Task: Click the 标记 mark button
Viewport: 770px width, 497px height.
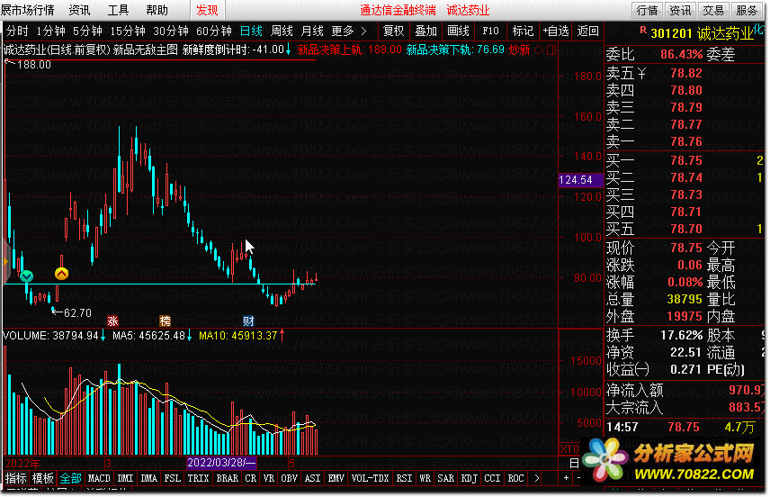Action: tap(523, 31)
